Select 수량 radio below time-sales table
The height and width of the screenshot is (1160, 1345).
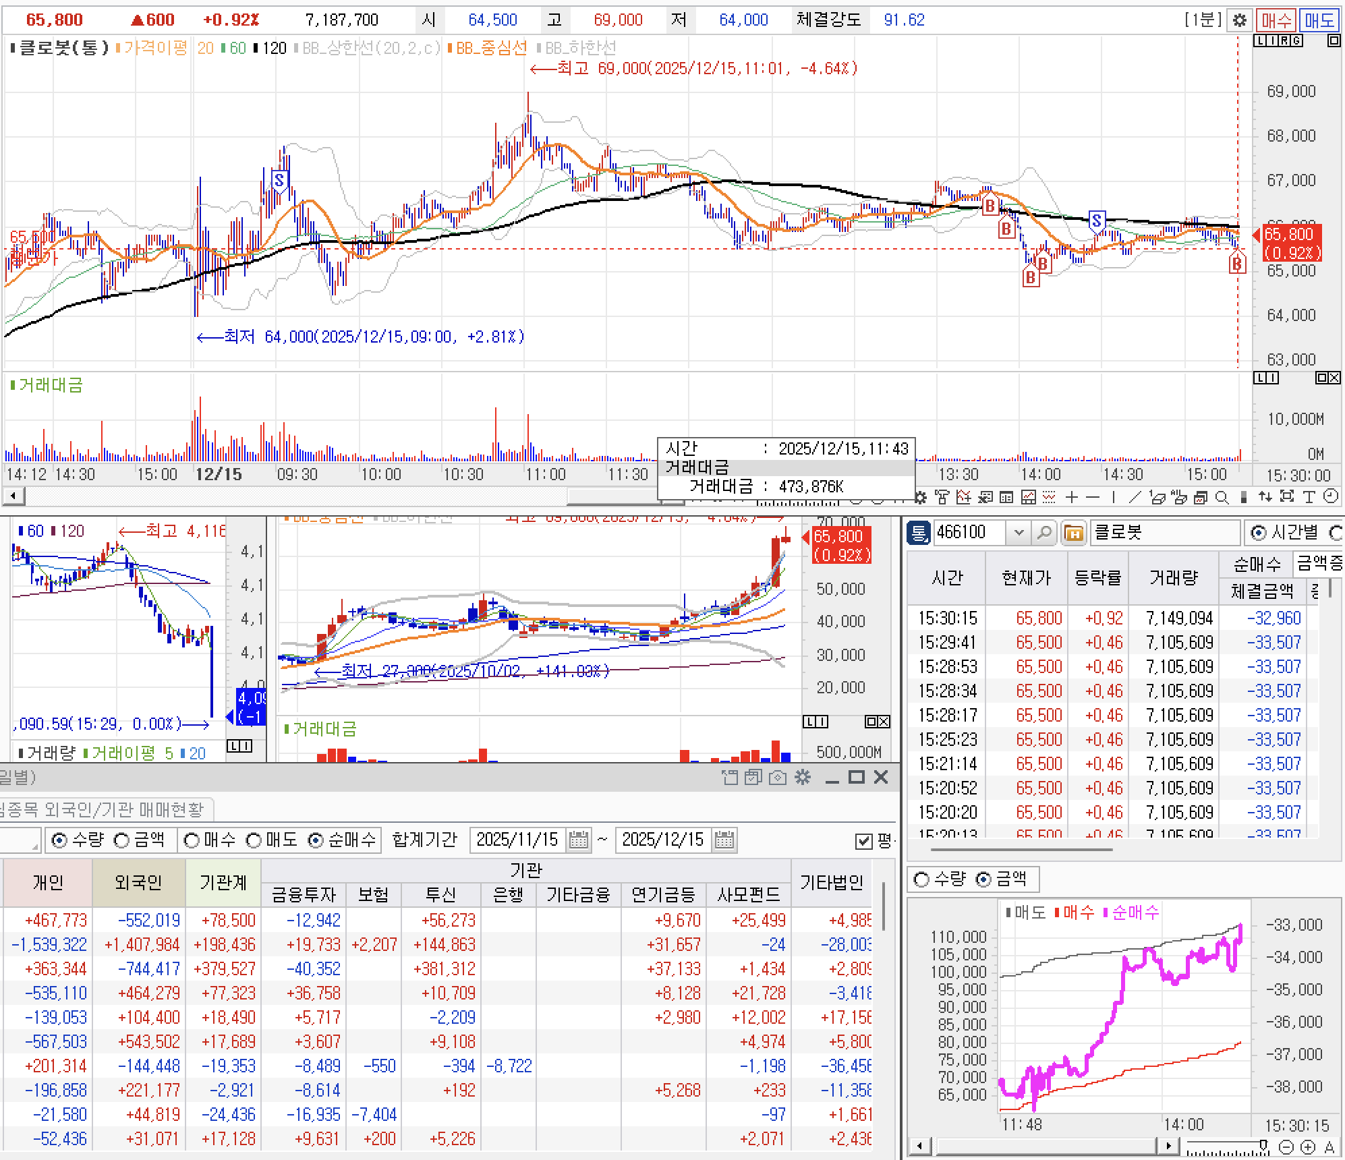pos(921,879)
